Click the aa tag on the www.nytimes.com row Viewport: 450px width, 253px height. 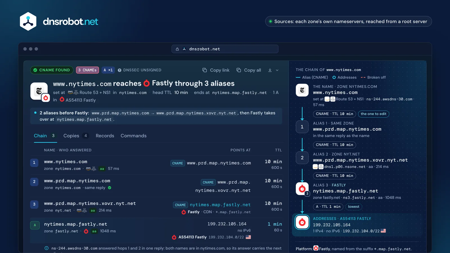102,169
